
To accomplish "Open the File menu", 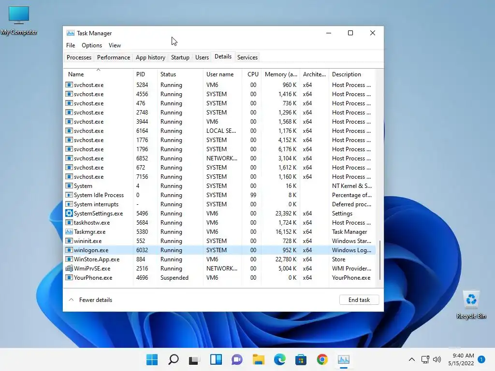I will pyautogui.click(x=71, y=45).
